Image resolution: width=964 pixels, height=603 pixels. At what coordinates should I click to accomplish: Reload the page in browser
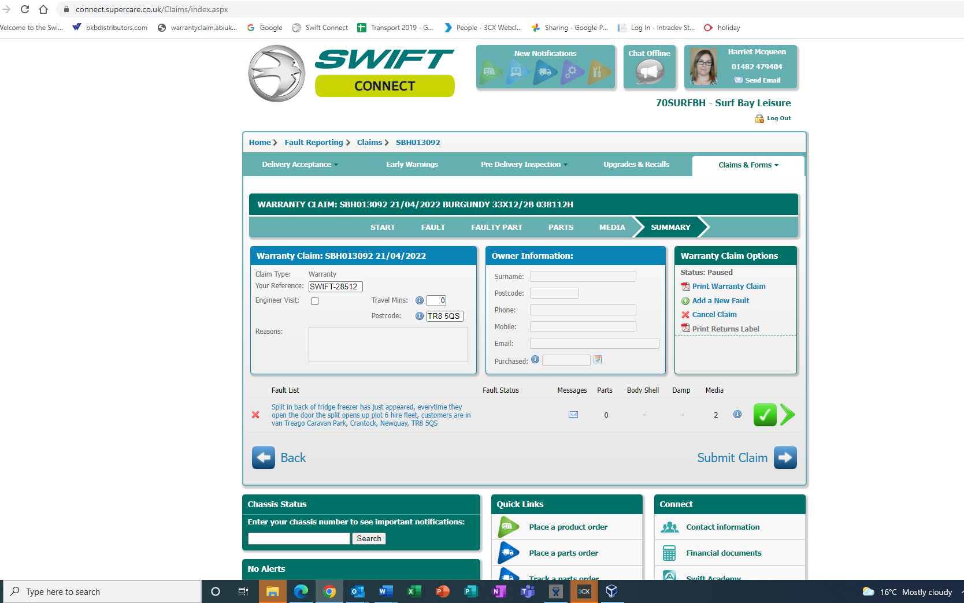(x=25, y=9)
